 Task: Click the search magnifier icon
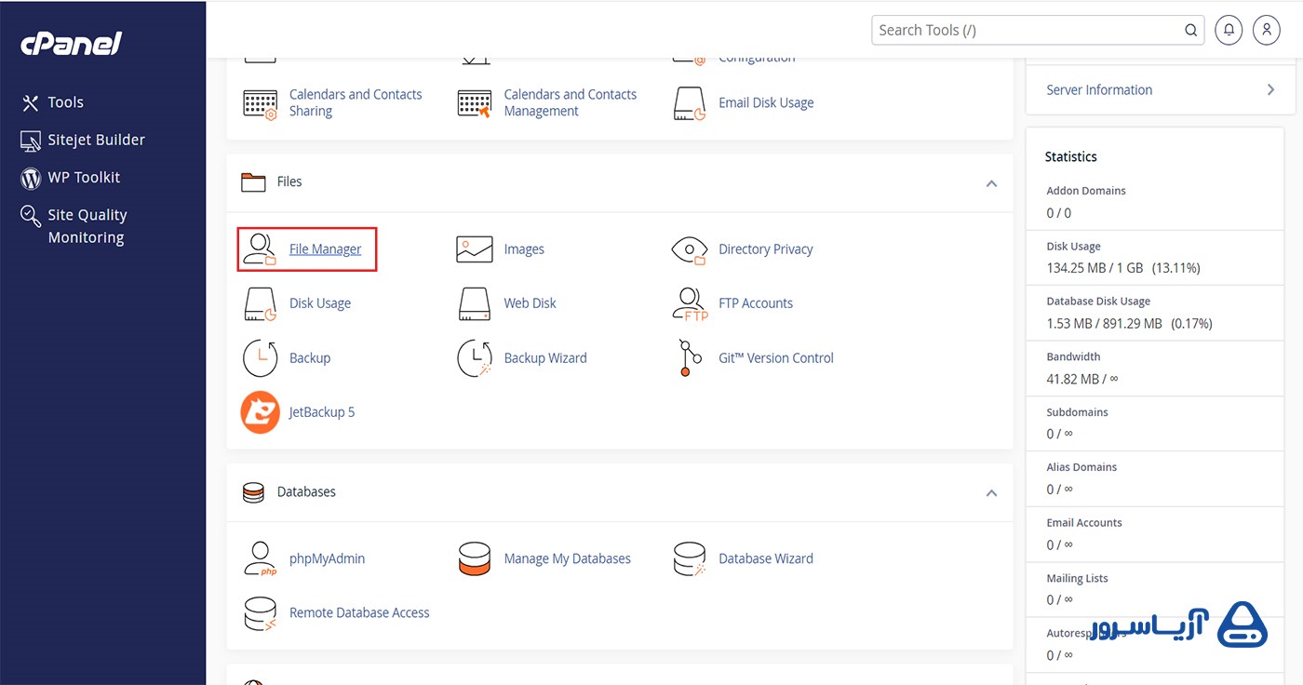point(1190,31)
